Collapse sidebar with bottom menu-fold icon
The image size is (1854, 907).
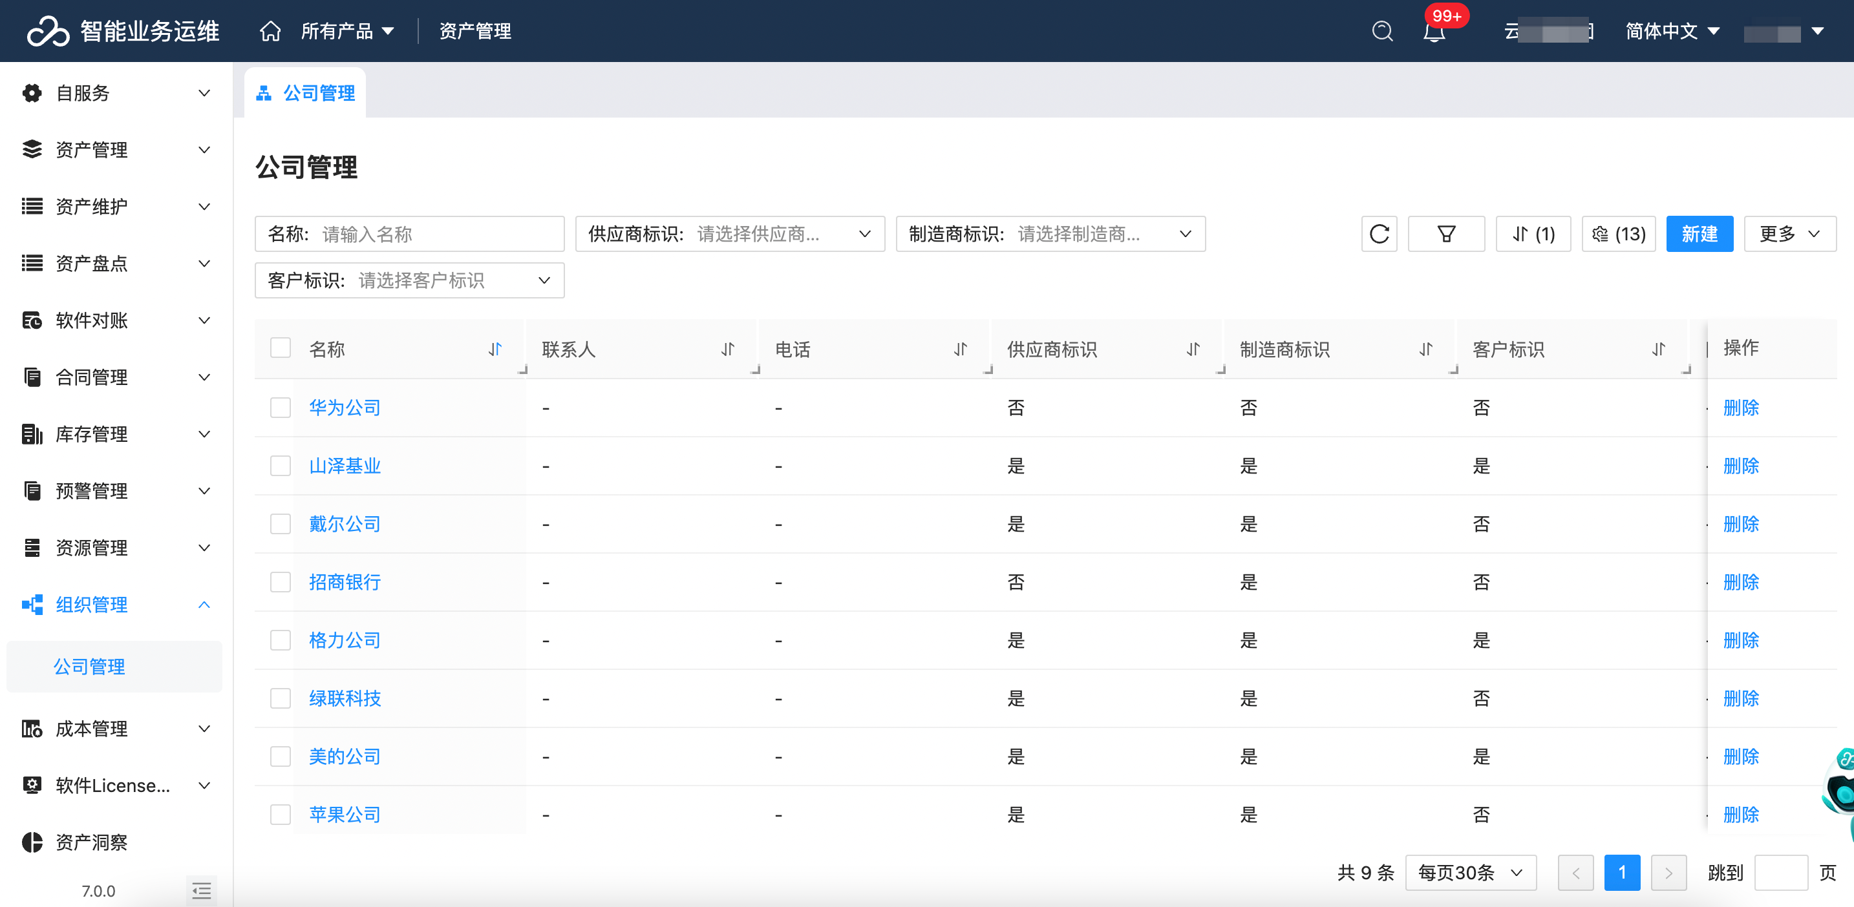(202, 890)
